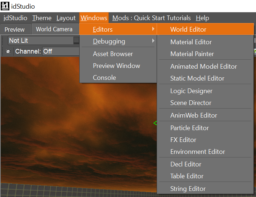Open the Environment Editor
The width and height of the screenshot is (256, 197).
205,152
